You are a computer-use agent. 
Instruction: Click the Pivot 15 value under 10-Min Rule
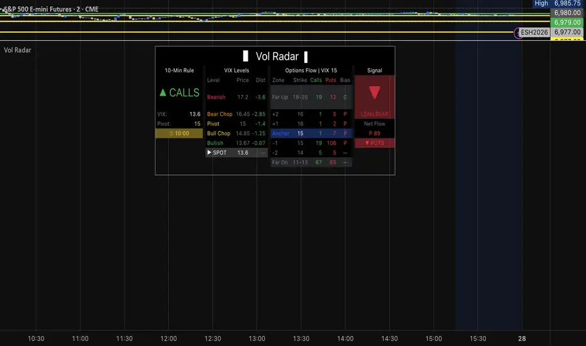point(197,124)
